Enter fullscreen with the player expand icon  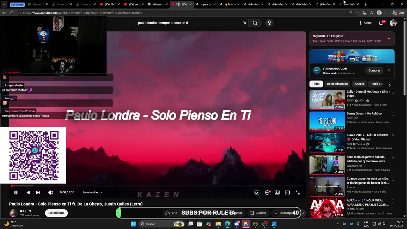[298, 192]
